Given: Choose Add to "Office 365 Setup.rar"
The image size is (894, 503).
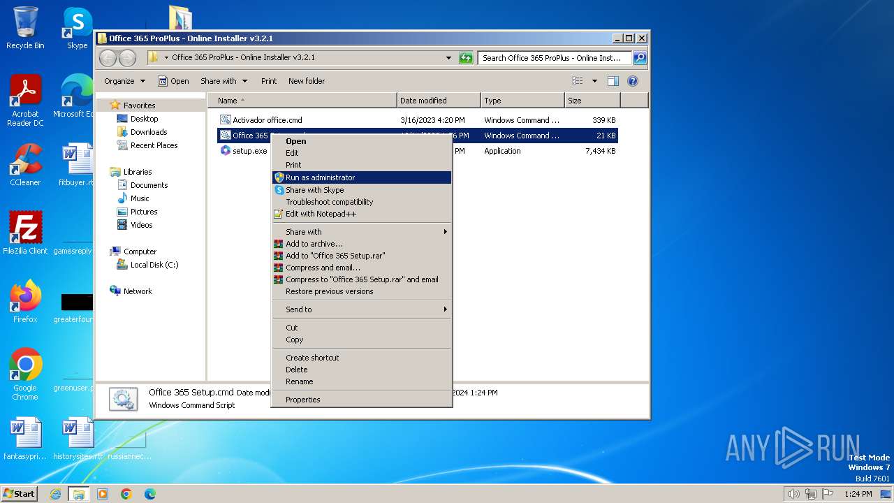Looking at the screenshot, I should coord(361,256).
